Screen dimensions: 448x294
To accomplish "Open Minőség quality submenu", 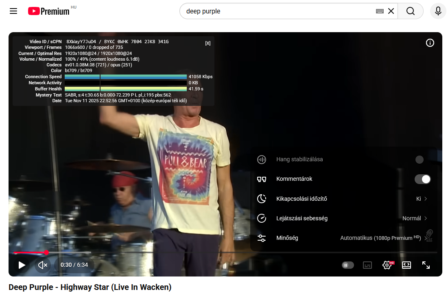I will click(343, 238).
